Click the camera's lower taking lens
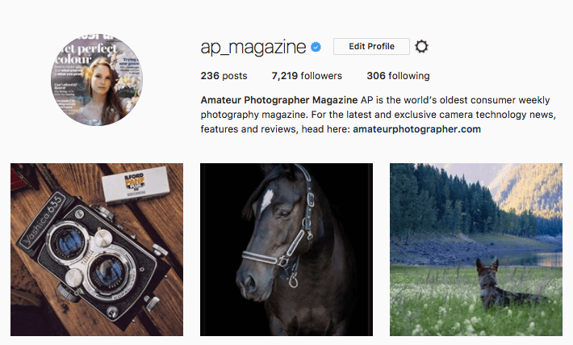Image resolution: width=573 pixels, height=345 pixels. pos(109,271)
